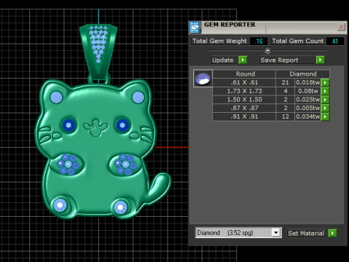Click the Gem Reporter title bar
Image resolution: width=349 pixels, height=262 pixels.
pos(267,27)
